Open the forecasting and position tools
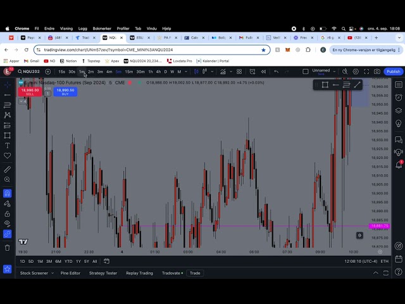405x304 pixels. (x=7, y=125)
